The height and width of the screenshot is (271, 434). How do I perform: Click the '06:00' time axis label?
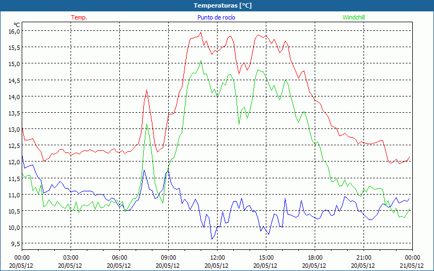(x=119, y=258)
